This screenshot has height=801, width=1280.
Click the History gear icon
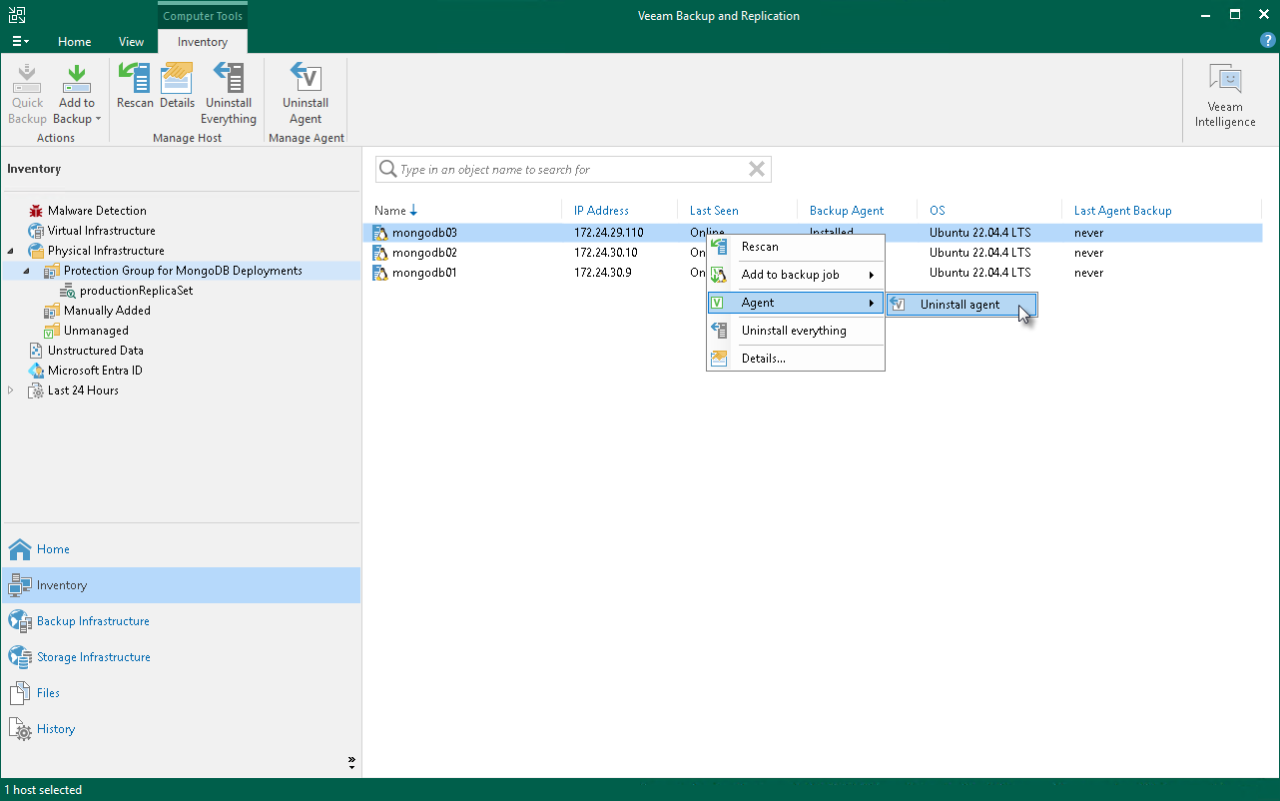point(20,729)
